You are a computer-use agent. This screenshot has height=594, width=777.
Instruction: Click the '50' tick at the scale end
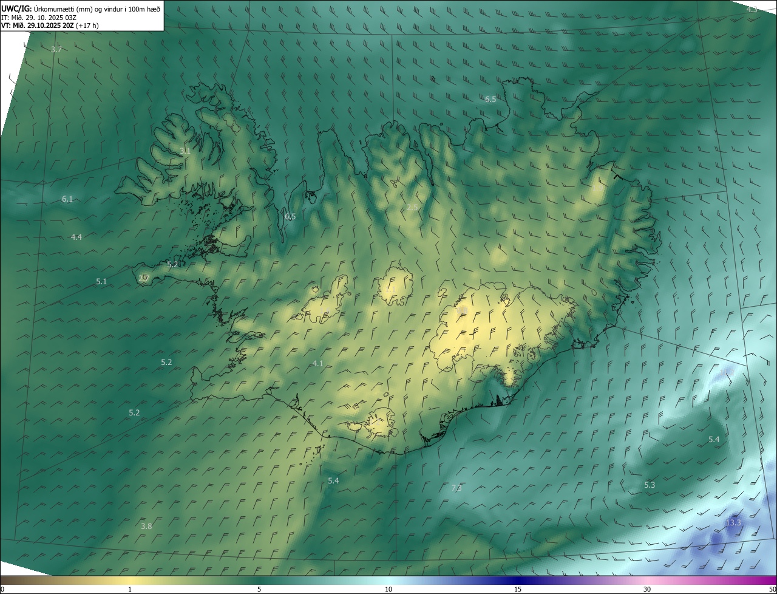[x=772, y=589]
